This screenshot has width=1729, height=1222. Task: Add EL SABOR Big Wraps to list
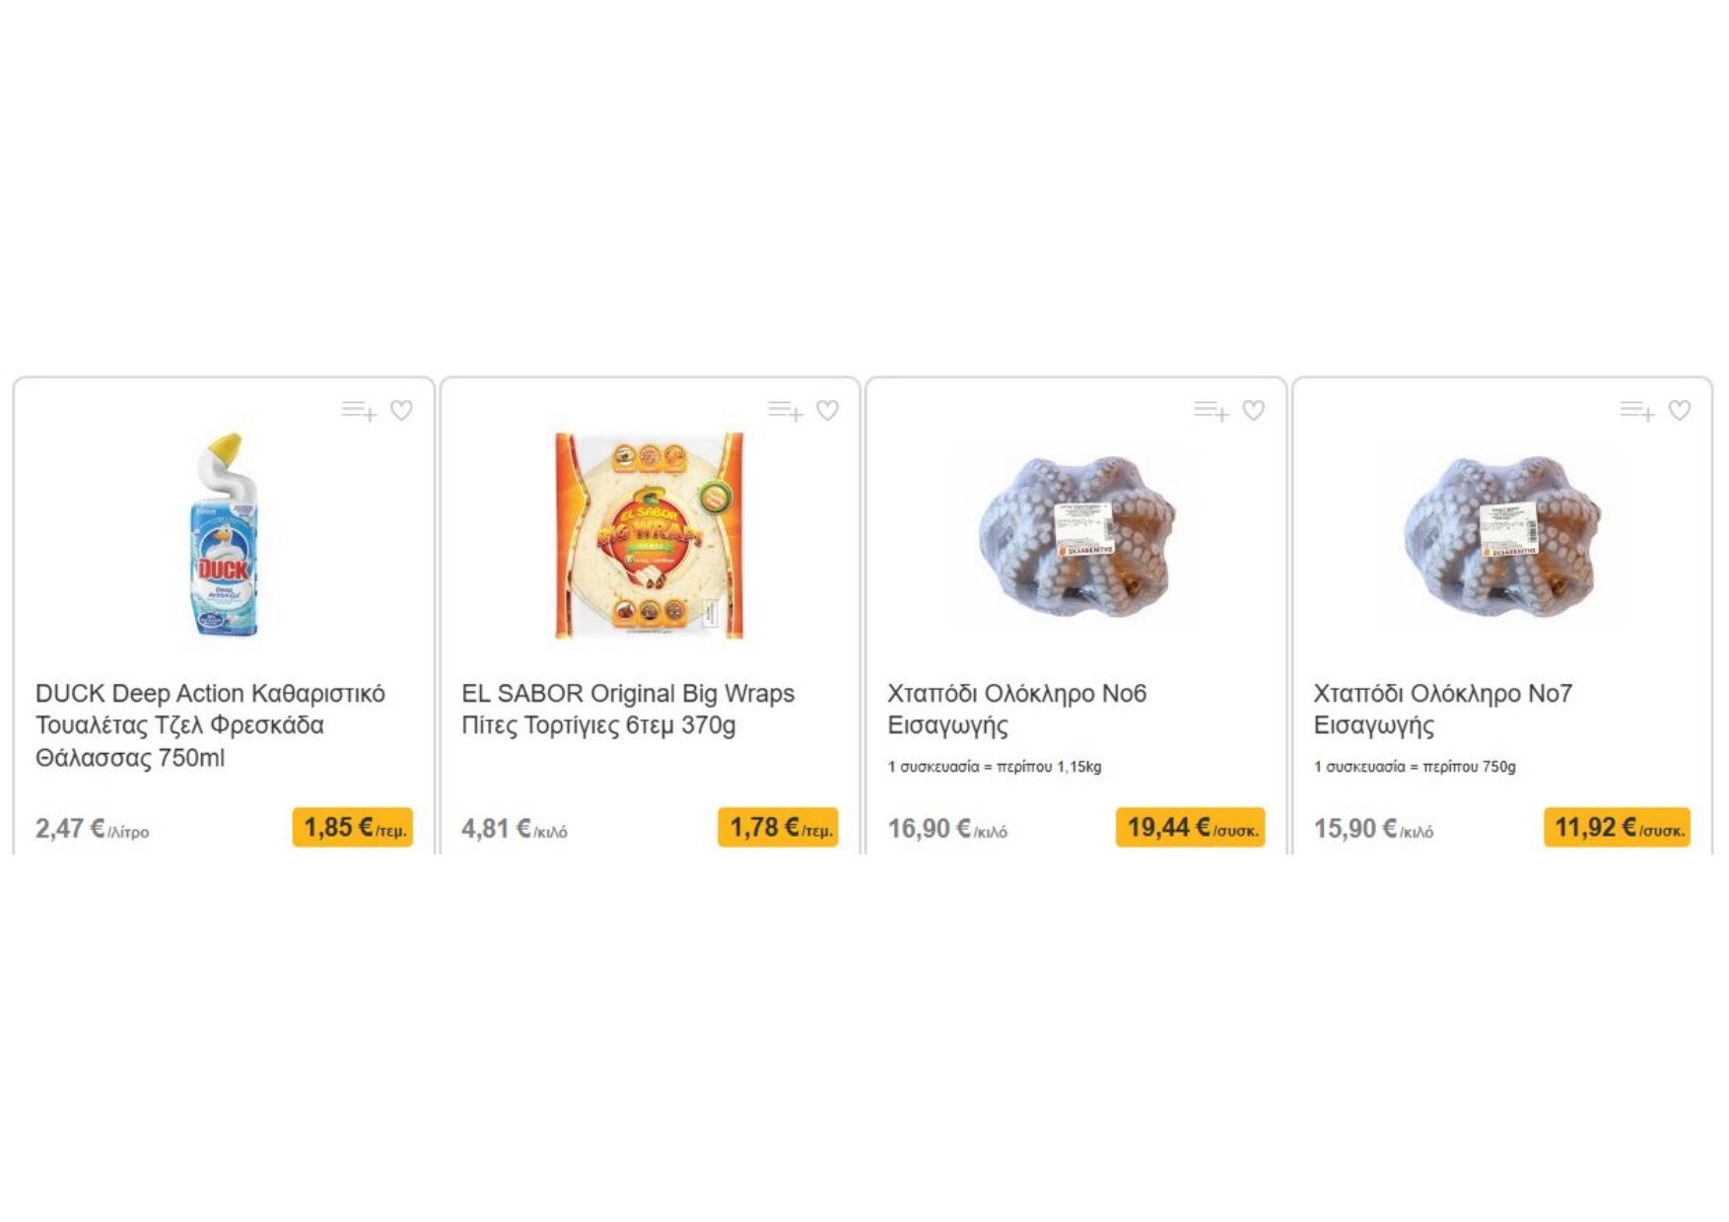tap(786, 410)
